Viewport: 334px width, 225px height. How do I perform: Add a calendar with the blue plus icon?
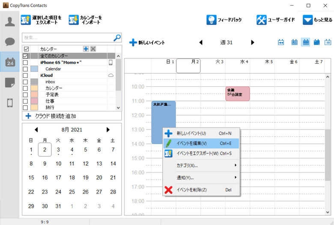(86, 49)
